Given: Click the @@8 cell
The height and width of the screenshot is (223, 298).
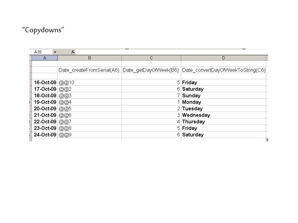Looking at the screenshot, I should click(90, 128).
